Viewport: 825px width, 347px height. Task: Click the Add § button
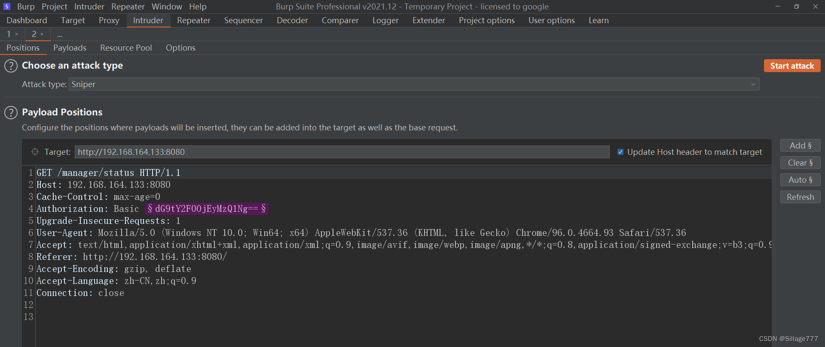click(x=800, y=145)
